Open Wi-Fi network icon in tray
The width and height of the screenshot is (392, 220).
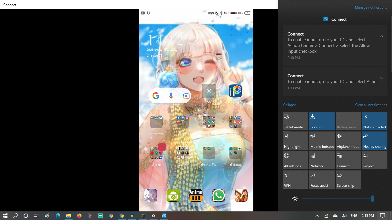click(x=326, y=216)
